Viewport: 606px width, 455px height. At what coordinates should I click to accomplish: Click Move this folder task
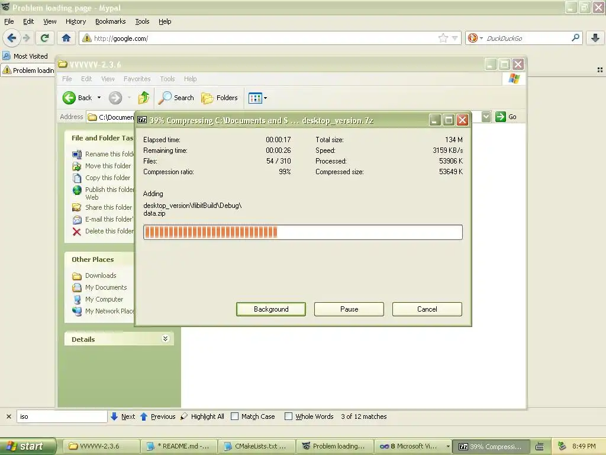click(102, 166)
